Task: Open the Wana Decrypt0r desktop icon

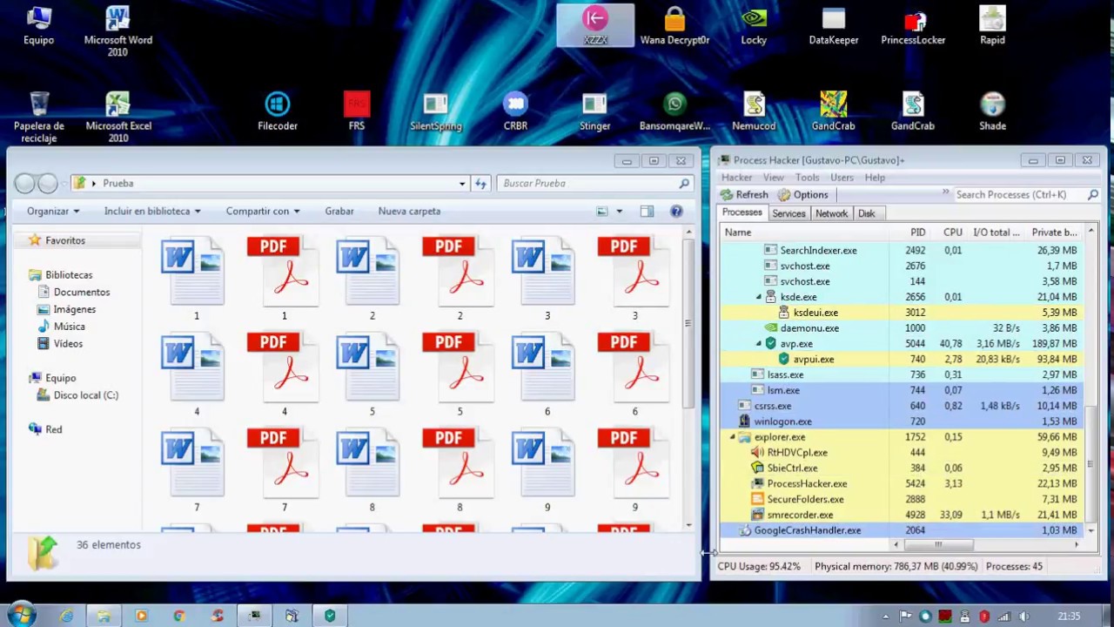Action: 674,25
